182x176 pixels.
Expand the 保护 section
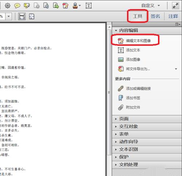coord(147,157)
